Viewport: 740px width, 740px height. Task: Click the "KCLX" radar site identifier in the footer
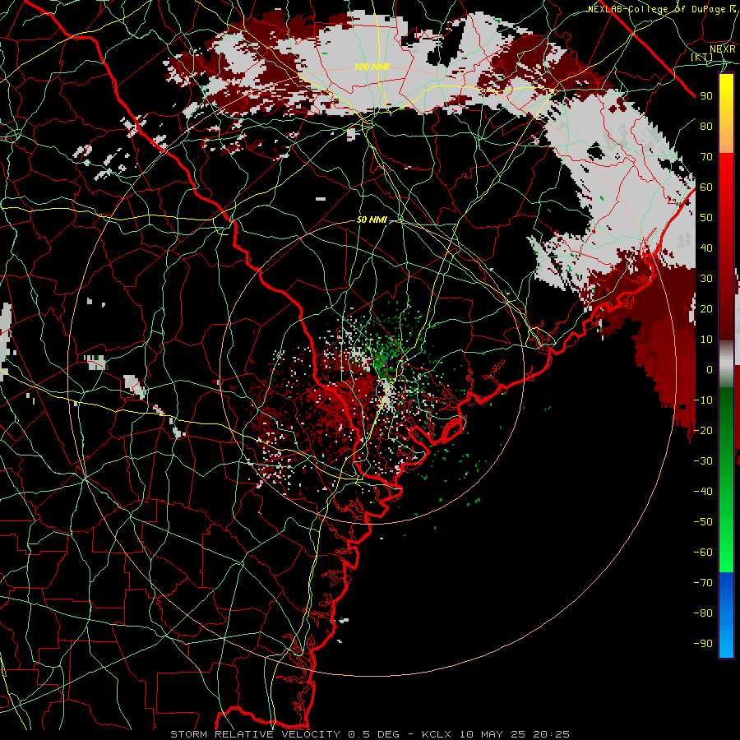pos(437,734)
